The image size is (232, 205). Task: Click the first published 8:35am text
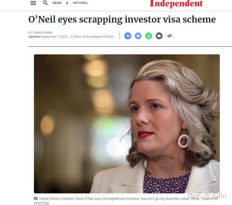(x=98, y=37)
